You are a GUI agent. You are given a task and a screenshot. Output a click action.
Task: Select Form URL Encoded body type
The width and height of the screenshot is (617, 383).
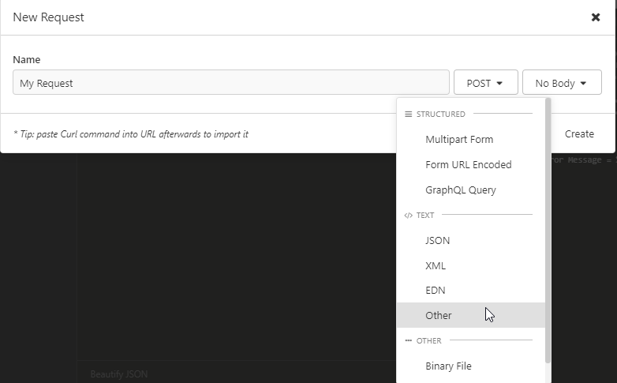470,165
